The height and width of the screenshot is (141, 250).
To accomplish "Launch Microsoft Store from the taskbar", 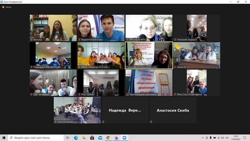I will click(92, 138).
